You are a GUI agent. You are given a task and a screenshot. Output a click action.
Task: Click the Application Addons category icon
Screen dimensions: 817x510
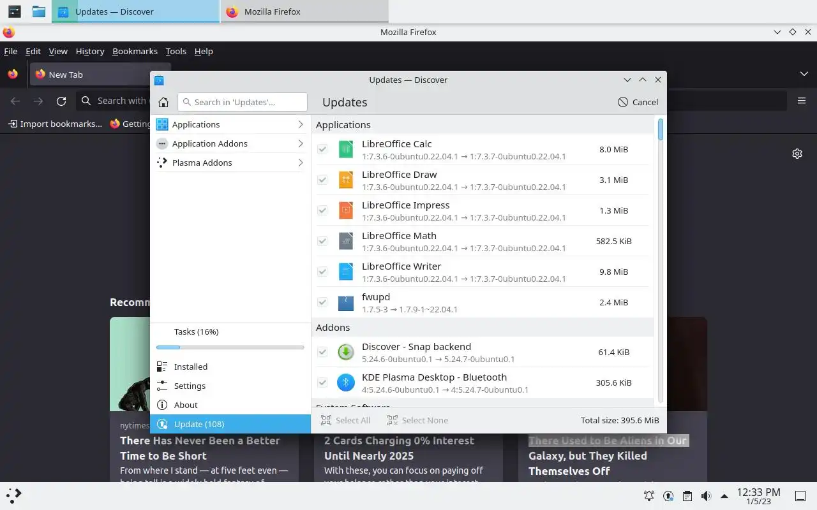162,143
